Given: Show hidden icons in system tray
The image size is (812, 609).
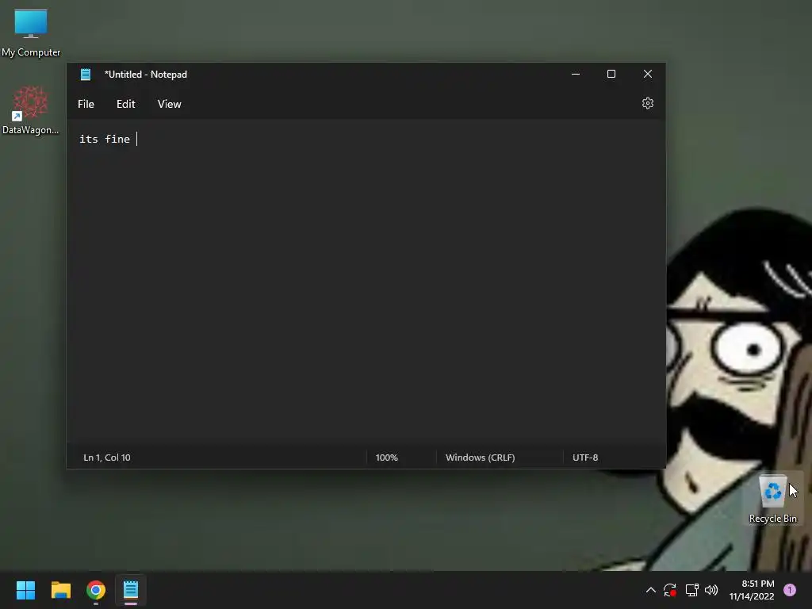Looking at the screenshot, I should pos(651,590).
